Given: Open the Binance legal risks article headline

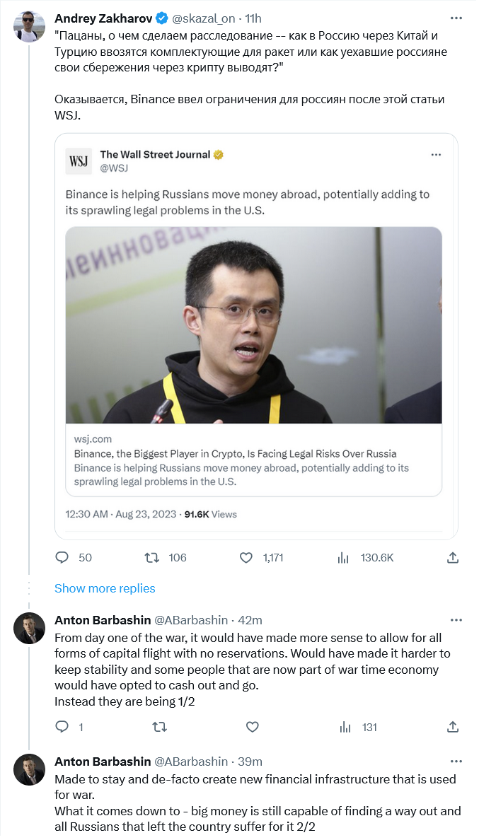Looking at the screenshot, I should [x=235, y=454].
